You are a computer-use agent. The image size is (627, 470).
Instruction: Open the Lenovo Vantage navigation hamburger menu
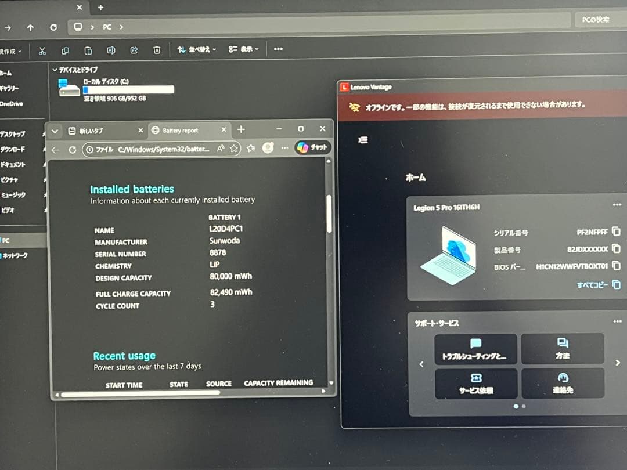[x=363, y=140]
